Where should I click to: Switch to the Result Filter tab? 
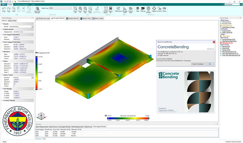pyautogui.click(x=12, y=21)
